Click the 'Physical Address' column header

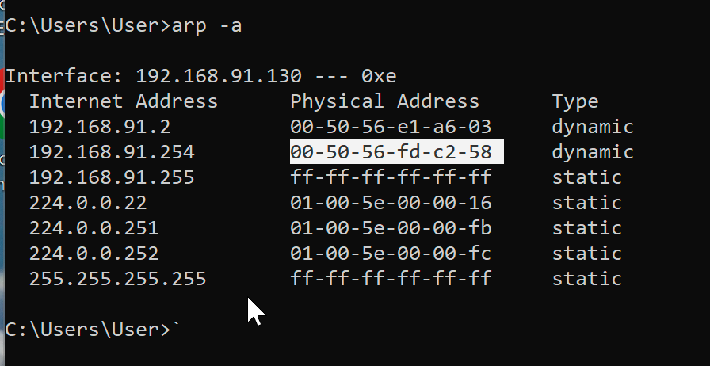pos(384,101)
